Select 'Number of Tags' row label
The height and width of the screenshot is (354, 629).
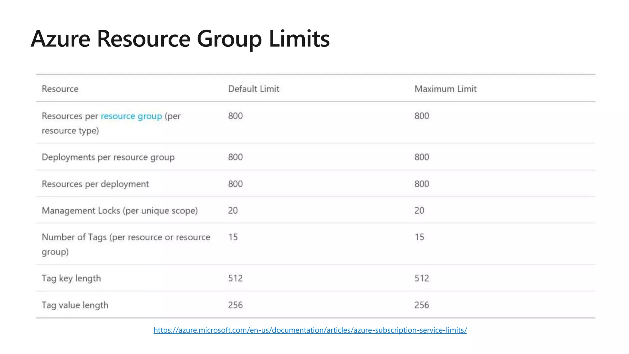(126, 244)
